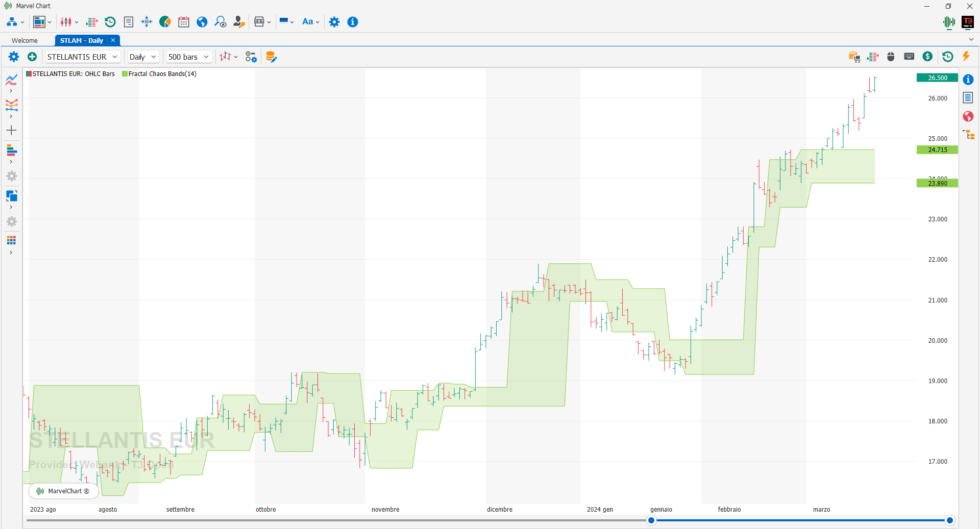980x529 pixels.
Task: Open the main settings gear in top toolbar
Action: pyautogui.click(x=334, y=22)
